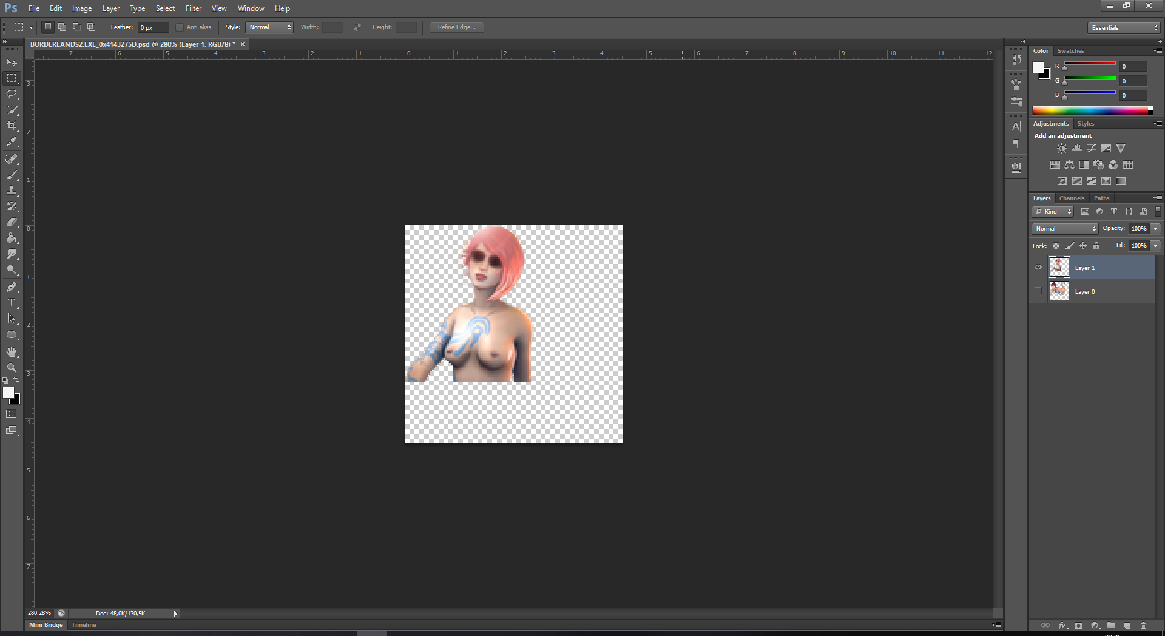1165x636 pixels.
Task: Select the Pen tool
Action: (x=12, y=287)
